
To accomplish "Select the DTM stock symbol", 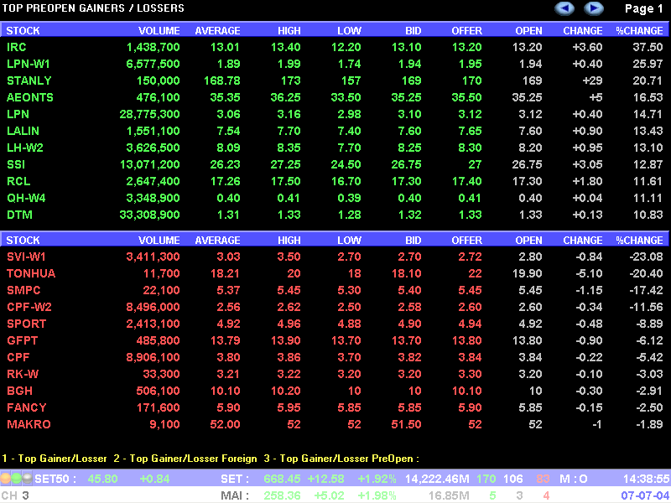I will pos(19,215).
